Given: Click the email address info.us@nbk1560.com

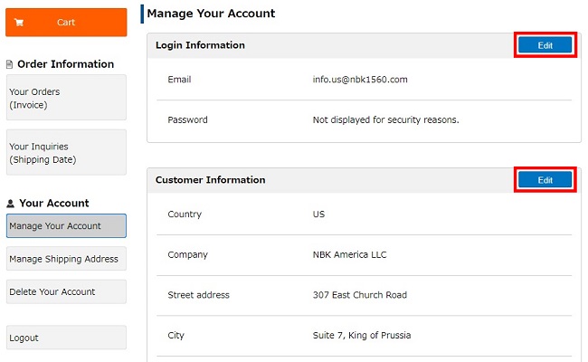Looking at the screenshot, I should click(360, 80).
